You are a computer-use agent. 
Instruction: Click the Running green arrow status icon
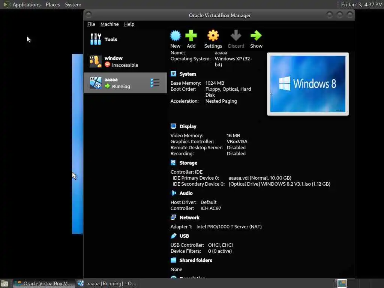point(107,86)
